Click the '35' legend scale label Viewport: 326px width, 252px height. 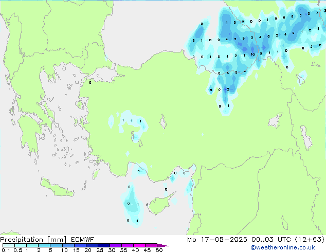pyautogui.click(x=124, y=250)
